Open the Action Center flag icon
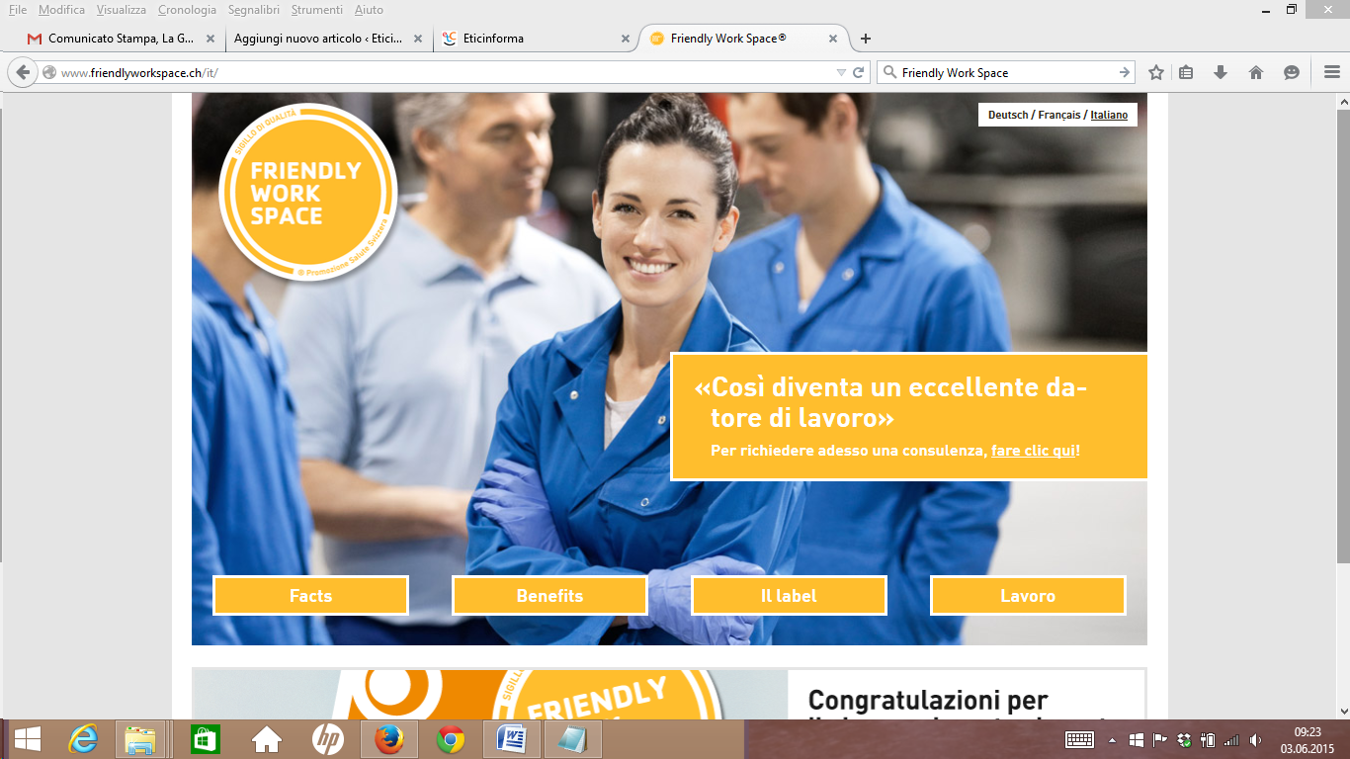1350x759 pixels. click(x=1160, y=739)
